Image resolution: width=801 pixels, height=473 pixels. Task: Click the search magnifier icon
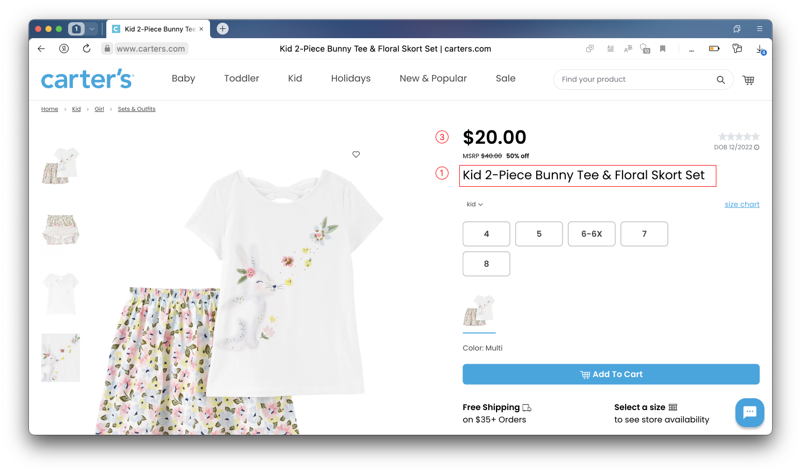[720, 80]
